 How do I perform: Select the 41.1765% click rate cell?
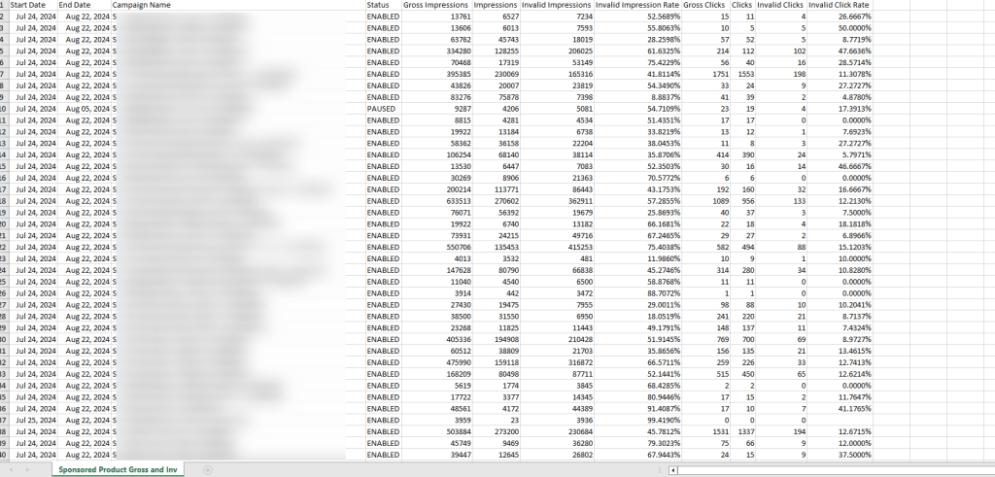(x=840, y=408)
